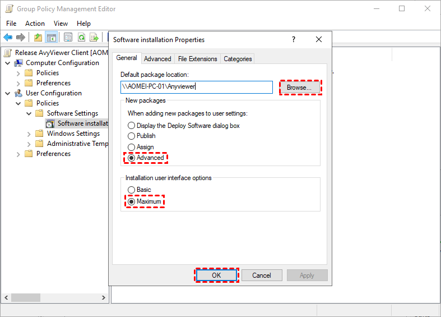The image size is (441, 317).
Task: Click the tree pane horizontal scrollbar thumb
Action: point(26,297)
